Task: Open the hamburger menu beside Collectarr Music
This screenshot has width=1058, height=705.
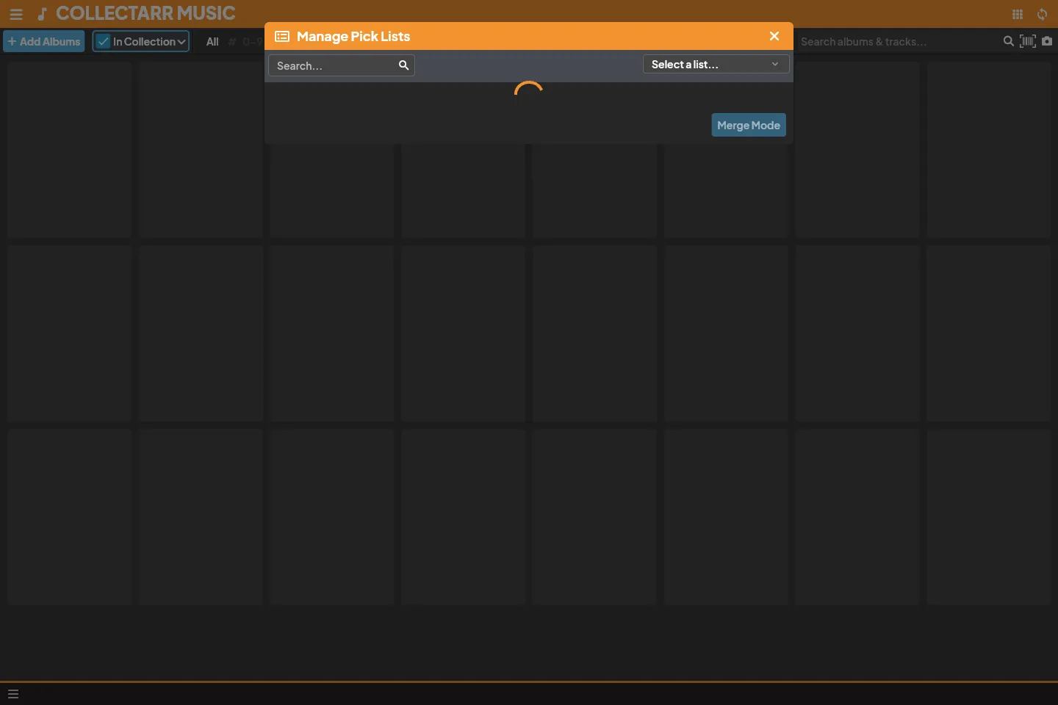Action: [16, 14]
